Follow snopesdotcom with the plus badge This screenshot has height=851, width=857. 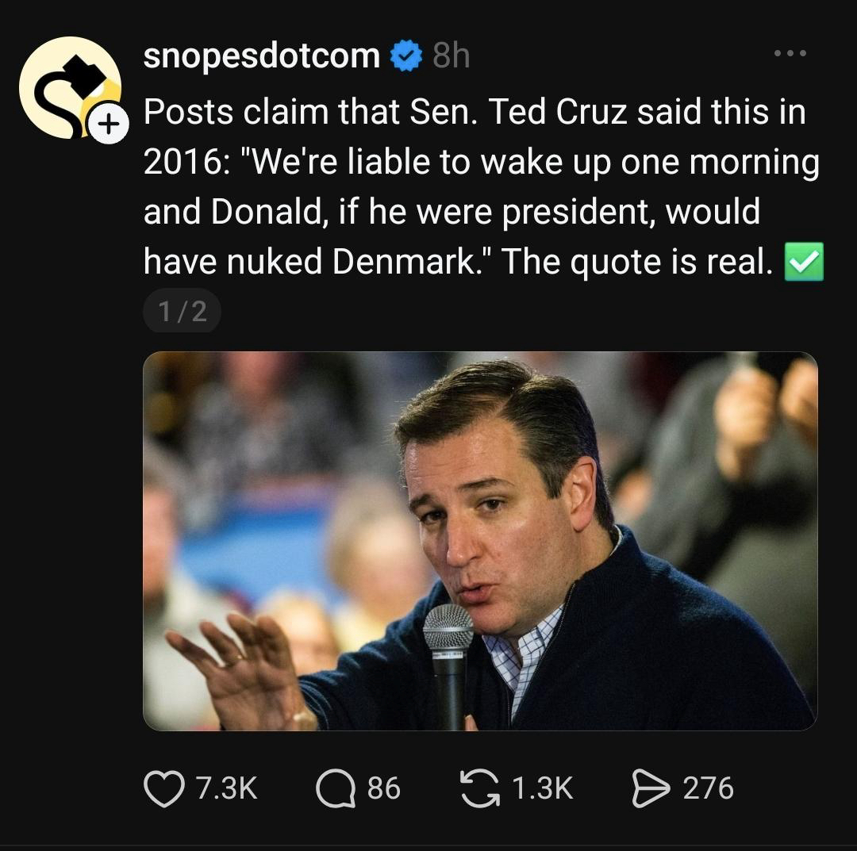108,125
